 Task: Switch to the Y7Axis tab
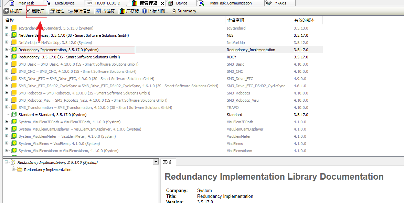pos(280,3)
